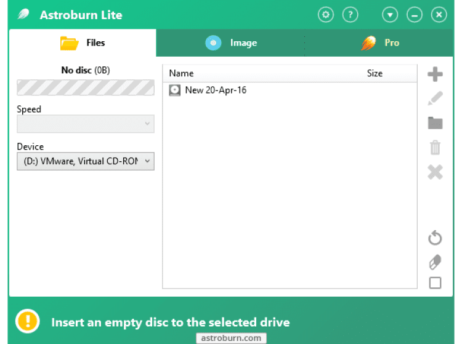462x344 pixels.
Task: Click the yellow warning exclamation icon
Action: (27, 321)
